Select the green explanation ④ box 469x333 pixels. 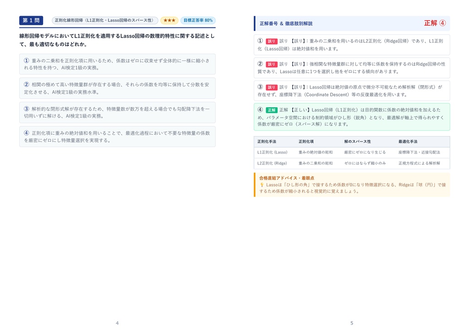[352, 117]
